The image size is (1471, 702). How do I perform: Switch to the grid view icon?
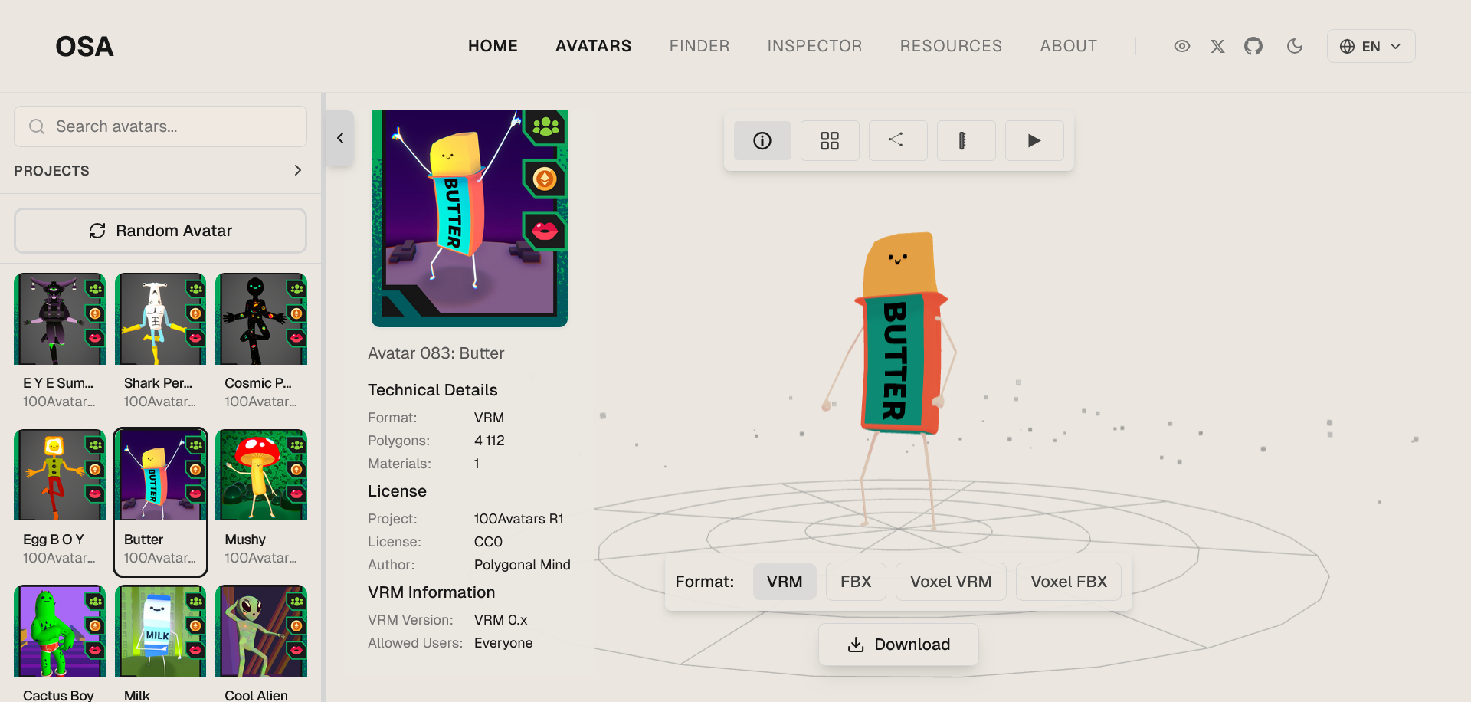coord(830,140)
